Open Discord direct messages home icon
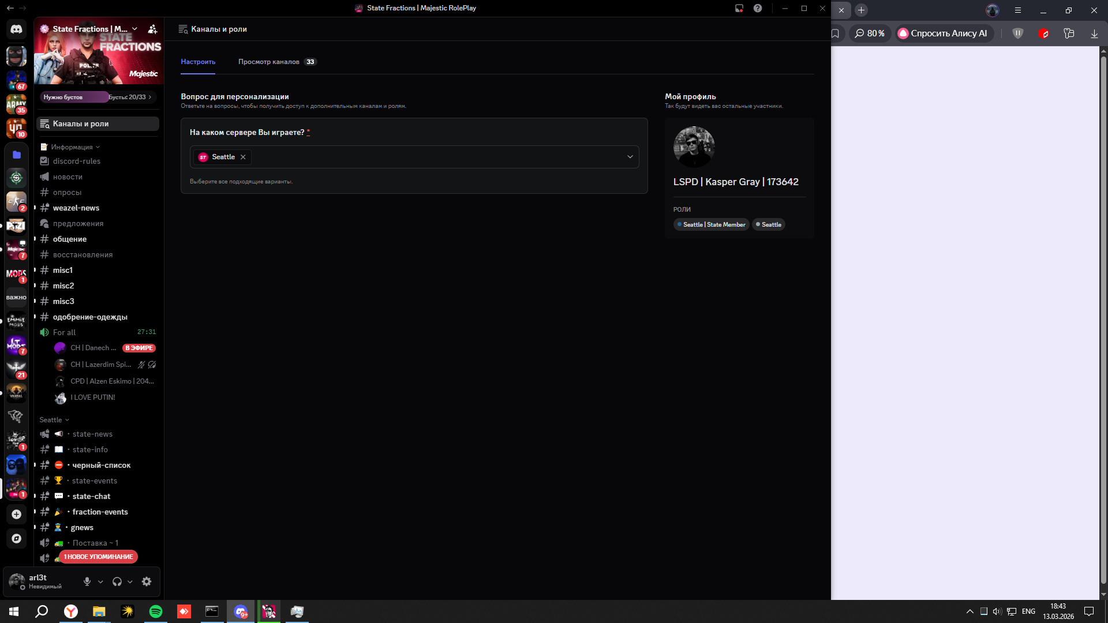The width and height of the screenshot is (1108, 623). point(16,29)
